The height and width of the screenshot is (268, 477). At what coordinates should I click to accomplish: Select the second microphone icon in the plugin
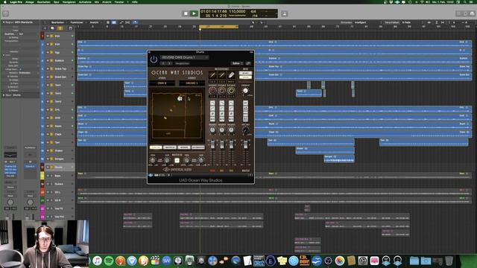coord(222,75)
